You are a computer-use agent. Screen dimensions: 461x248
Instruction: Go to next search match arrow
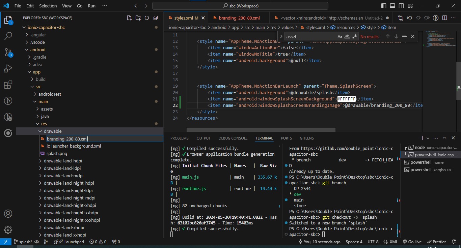396,36
